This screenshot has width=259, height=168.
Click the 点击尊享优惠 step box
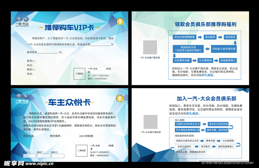click(182, 60)
